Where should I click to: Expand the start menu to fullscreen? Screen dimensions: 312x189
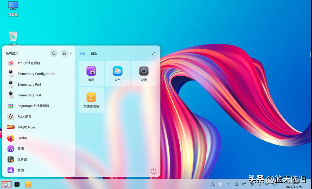[153, 53]
